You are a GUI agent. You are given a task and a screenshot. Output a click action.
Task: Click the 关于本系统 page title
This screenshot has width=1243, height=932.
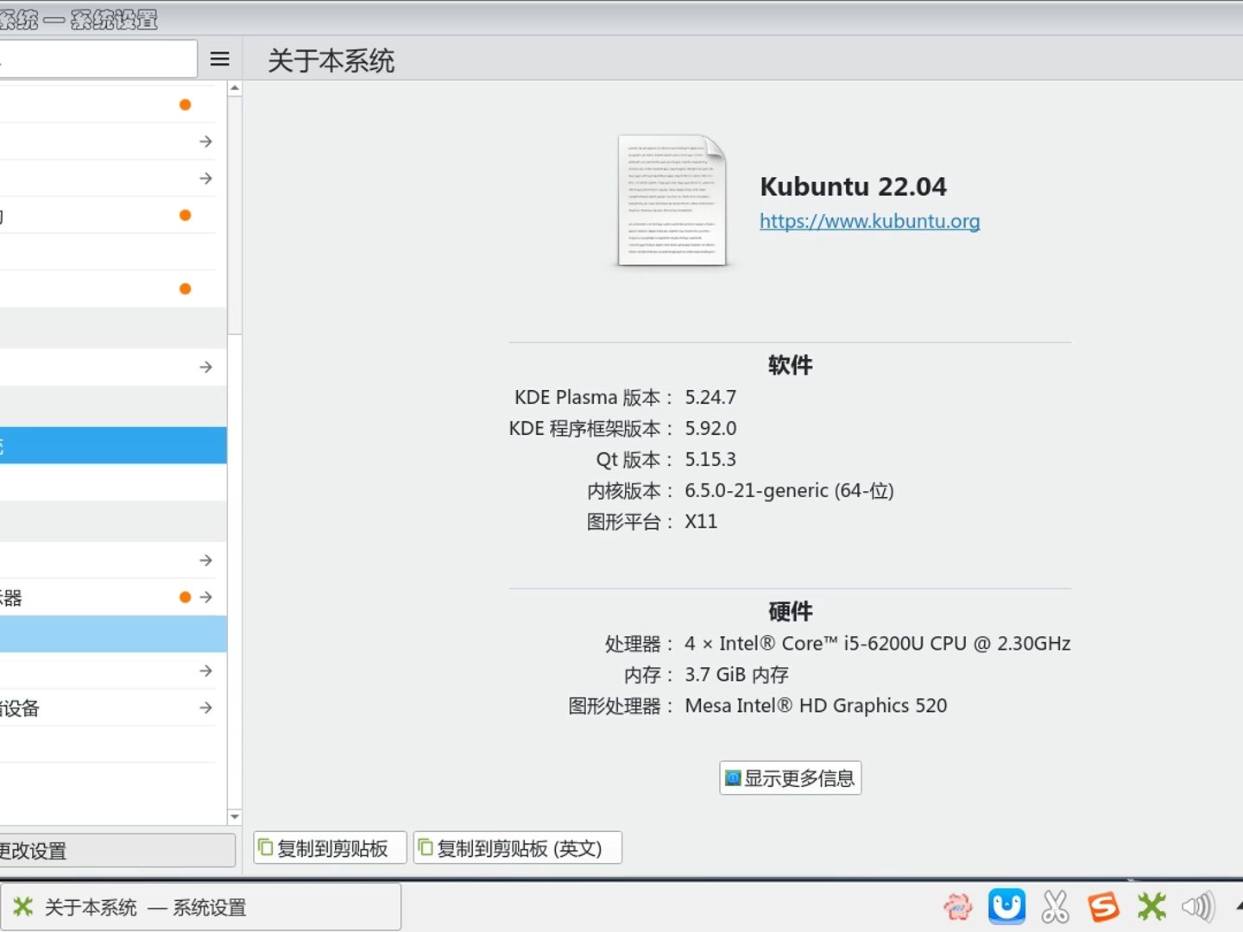pyautogui.click(x=331, y=60)
